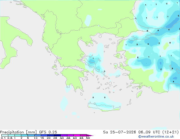Click the 'Precipitation [mm]' title text
Screen dimensions: 180x139
(18, 132)
